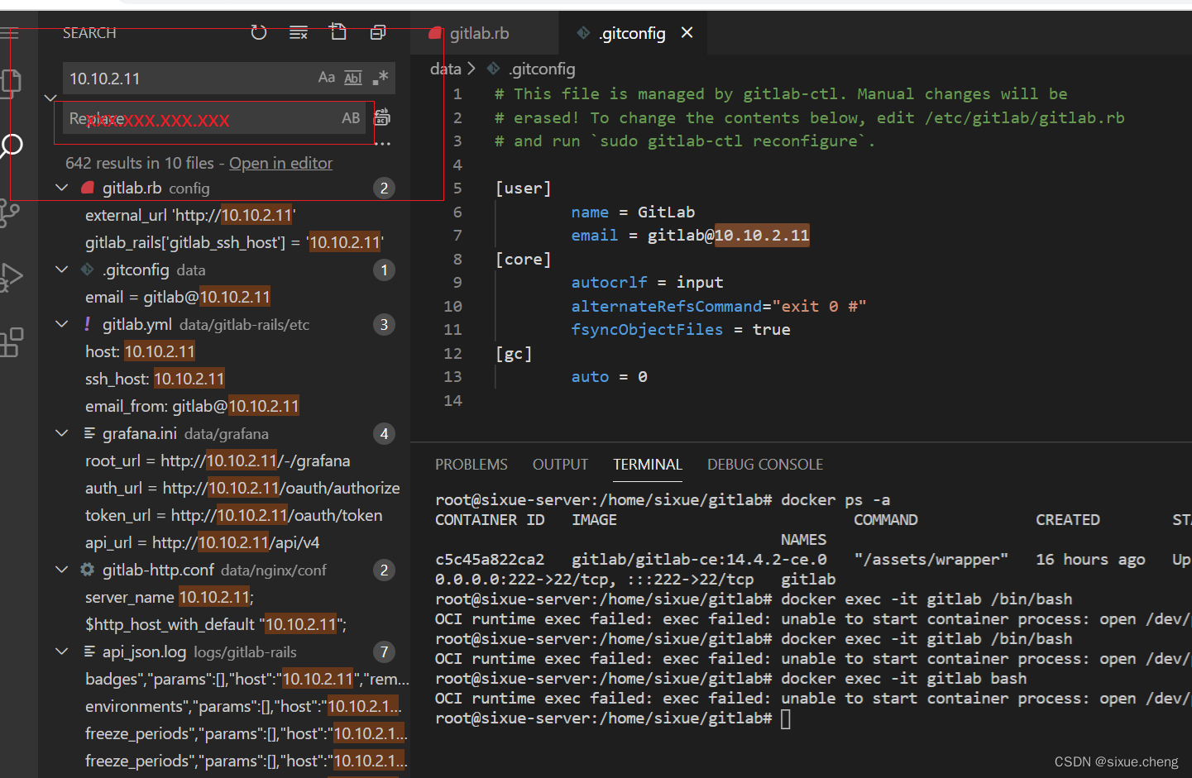Screen dimensions: 1192x778
Task: Collapse .gitconfig results group
Action: 62,270
